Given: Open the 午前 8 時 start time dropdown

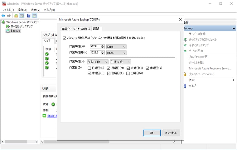Looking at the screenshot, I should 98,62.
